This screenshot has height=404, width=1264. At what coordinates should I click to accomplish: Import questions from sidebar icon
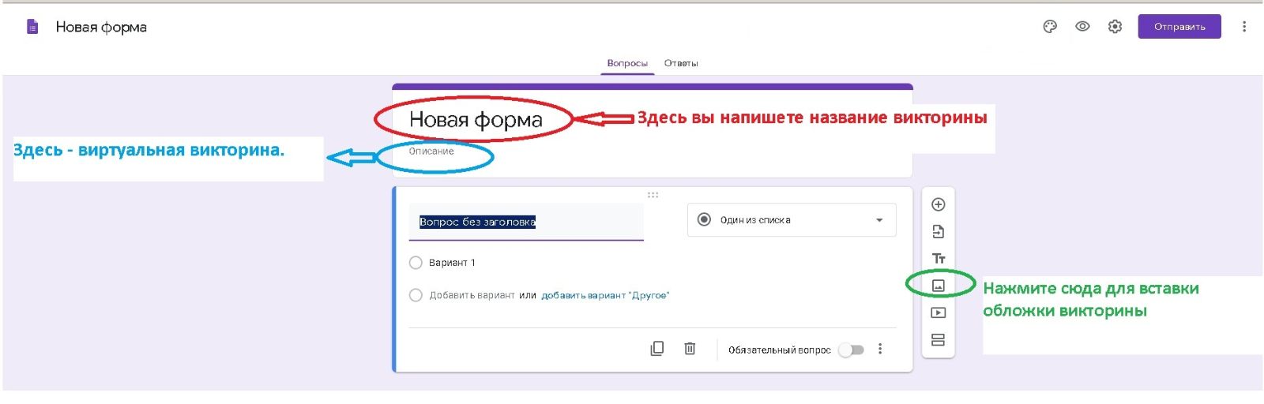coord(939,232)
